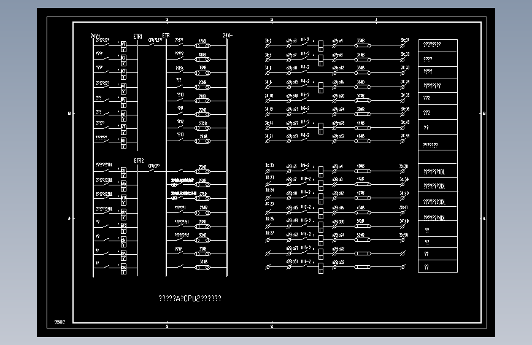
Task: Select the table cell ending in 1DL
Action: tap(438, 171)
